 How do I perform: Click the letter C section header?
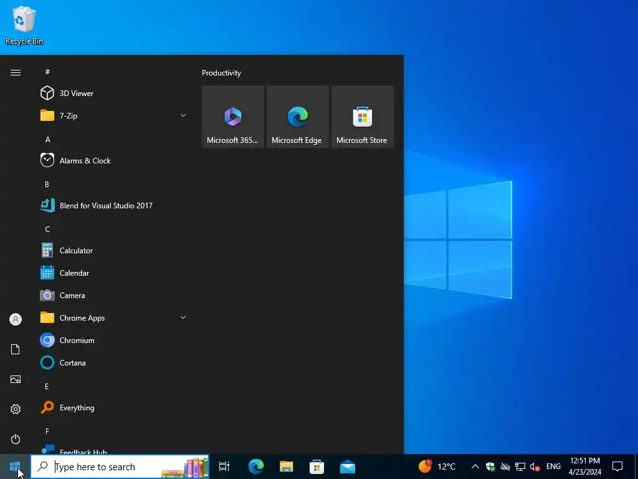47,230
